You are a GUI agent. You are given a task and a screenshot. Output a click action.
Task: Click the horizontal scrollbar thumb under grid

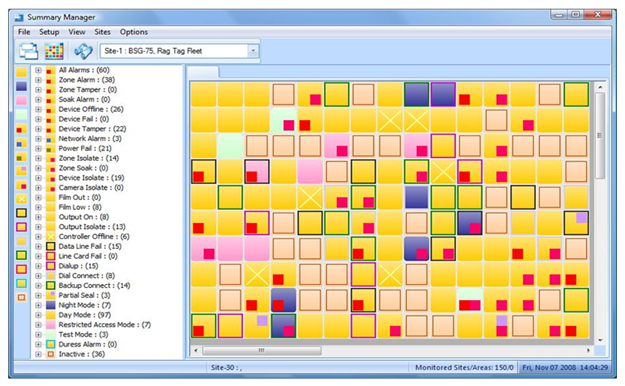tap(262, 350)
